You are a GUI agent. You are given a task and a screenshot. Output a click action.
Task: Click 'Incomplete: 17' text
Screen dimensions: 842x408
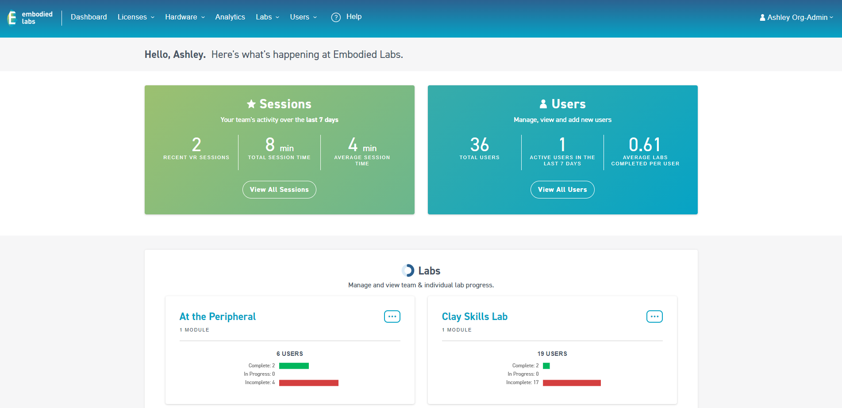(x=523, y=382)
